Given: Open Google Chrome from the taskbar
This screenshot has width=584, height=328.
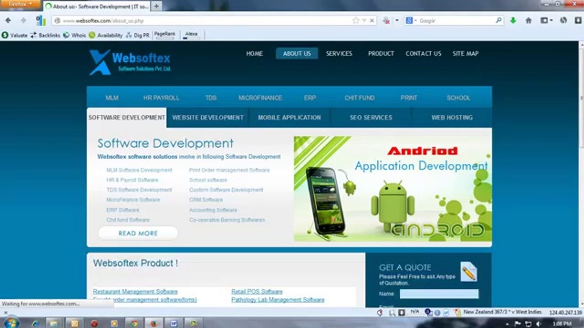Looking at the screenshot, I should tap(134, 323).
